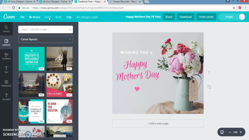Select the Spring Sale layout
Screen dimensions: 249x140
[32, 85]
